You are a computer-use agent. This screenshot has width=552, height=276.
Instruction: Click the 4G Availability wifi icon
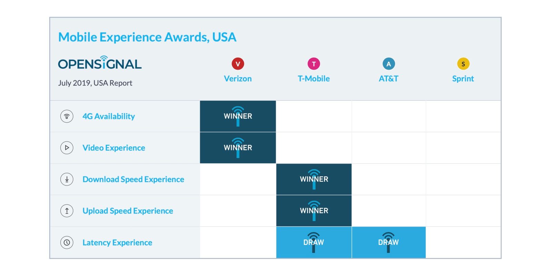(x=67, y=116)
